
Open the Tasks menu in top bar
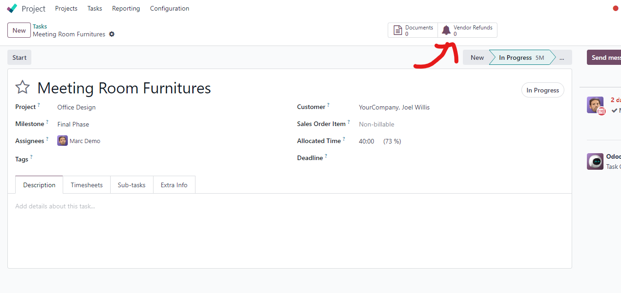[95, 8]
